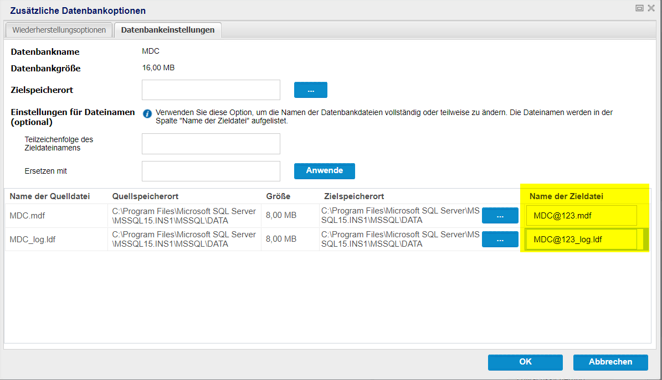Focus the Teilzeichenfolge des Zieldateinamens input
Image resolution: width=662 pixels, height=380 pixels.
[211, 144]
